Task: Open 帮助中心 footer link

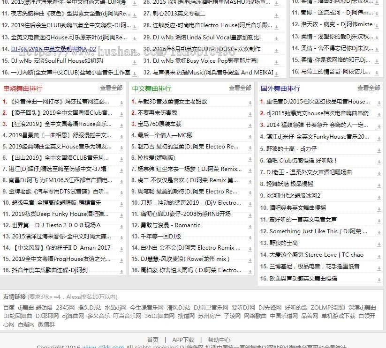Action: coord(219,340)
